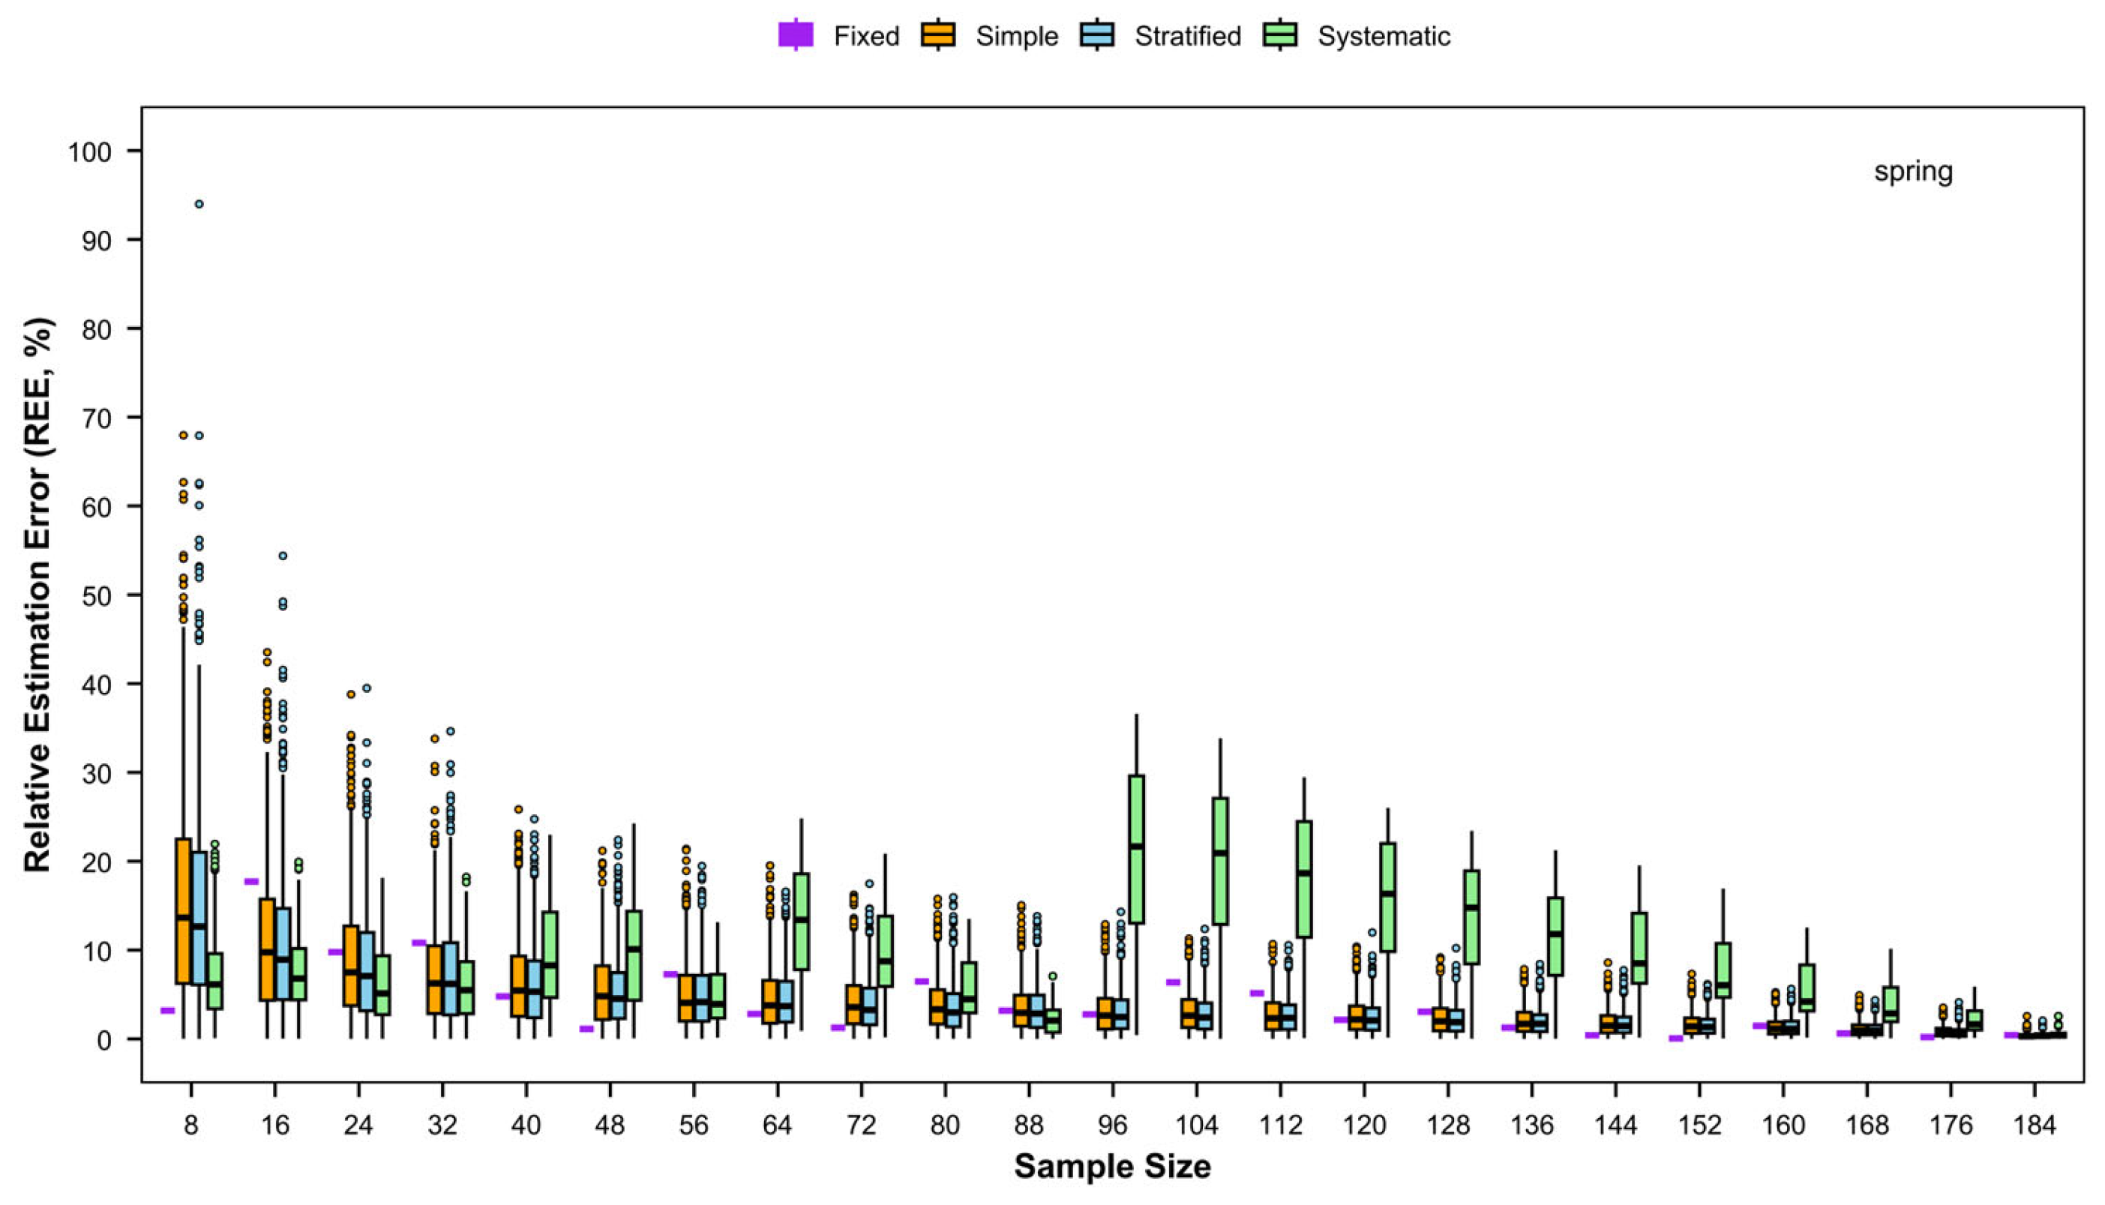2105x1205 pixels.
Task: Click the x-axis tick label 184
Action: (x=2035, y=1126)
